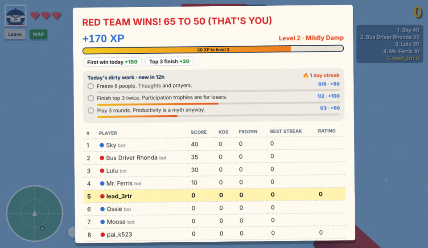Image resolution: width=428 pixels, height=248 pixels.
Task: Click Bus Driver Rhonda's score of 35
Action: (195, 157)
